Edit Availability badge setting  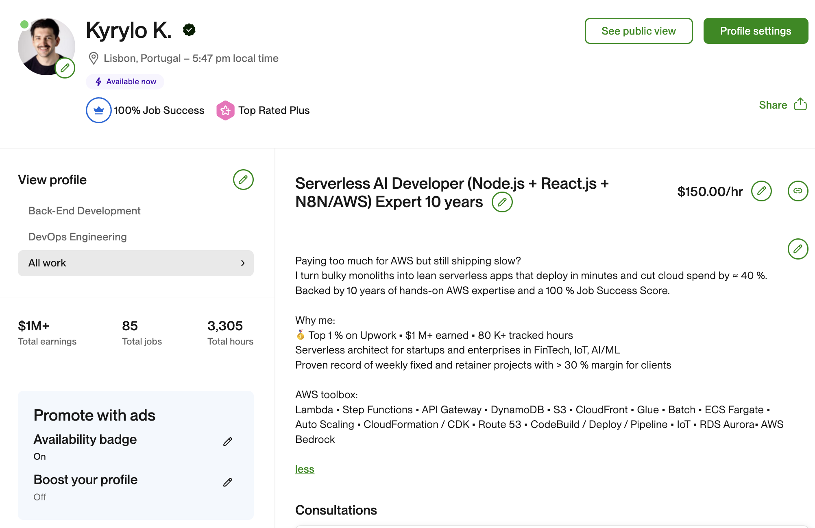pos(228,442)
